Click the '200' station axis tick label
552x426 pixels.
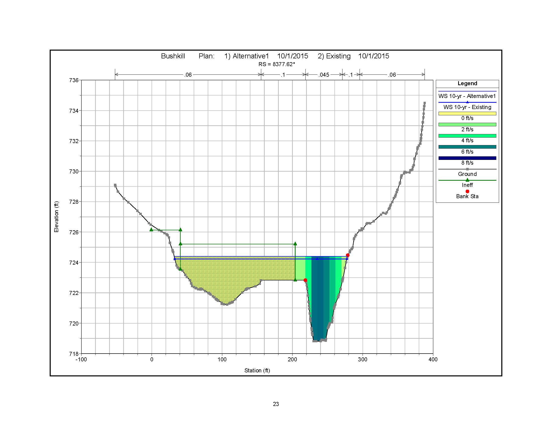coord(292,359)
